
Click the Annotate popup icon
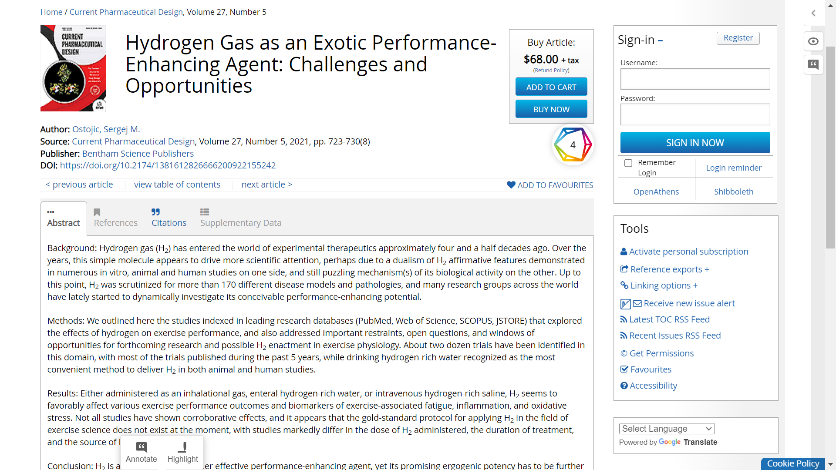coord(142,447)
